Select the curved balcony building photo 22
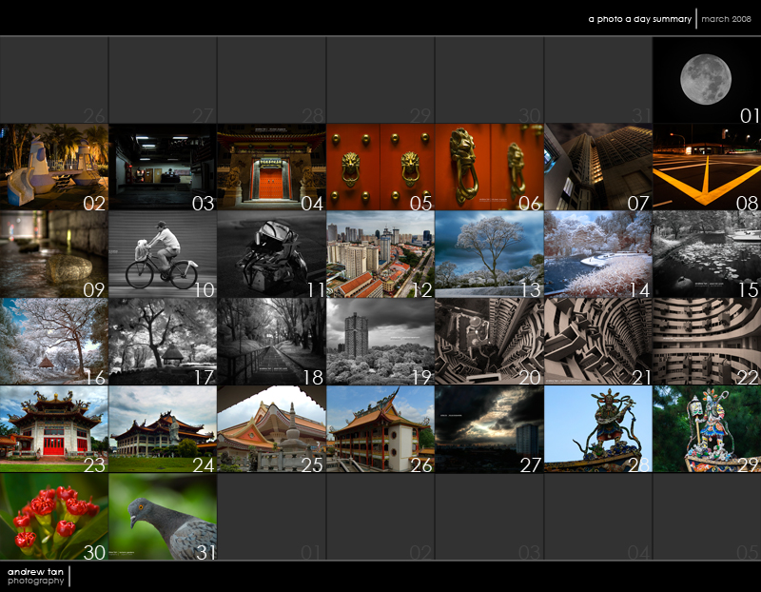 [x=706, y=342]
